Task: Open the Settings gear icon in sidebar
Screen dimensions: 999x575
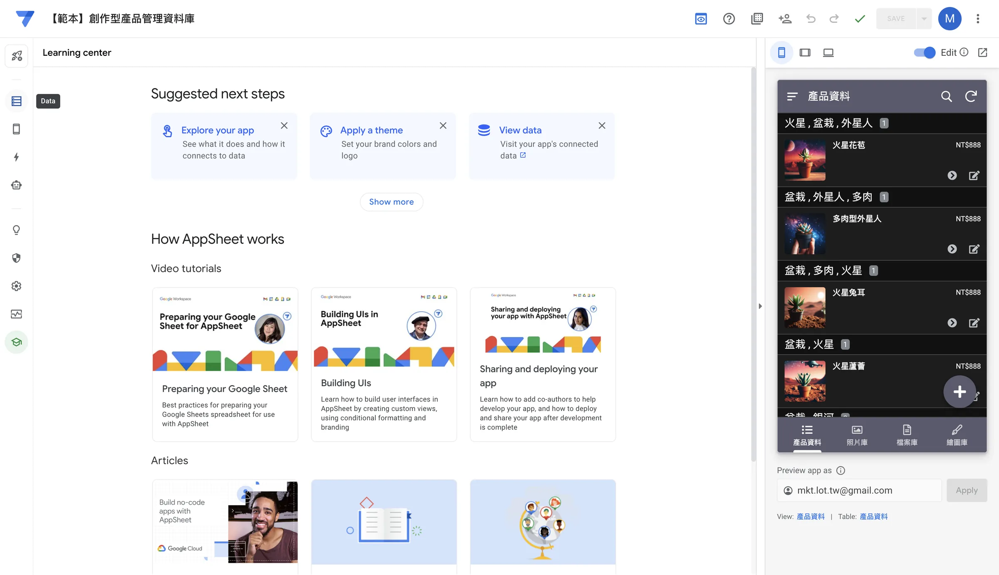Action: [16, 286]
